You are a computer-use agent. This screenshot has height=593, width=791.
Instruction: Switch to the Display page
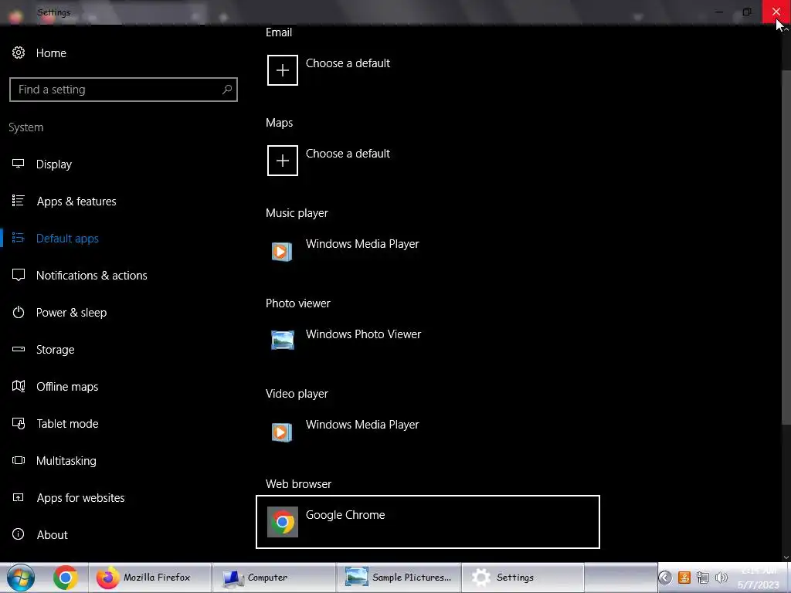point(54,164)
